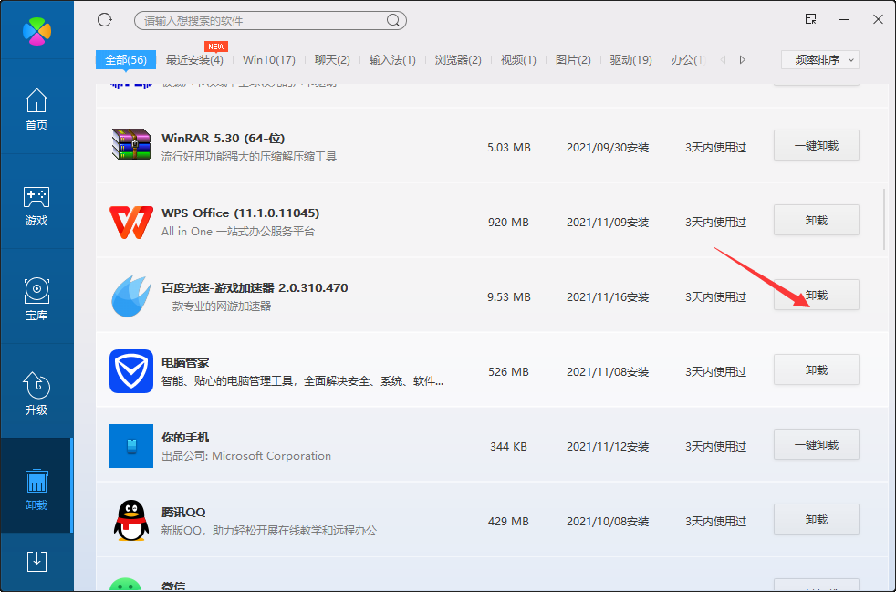Click the 344 KB size value
The height and width of the screenshot is (592, 896).
508,447
